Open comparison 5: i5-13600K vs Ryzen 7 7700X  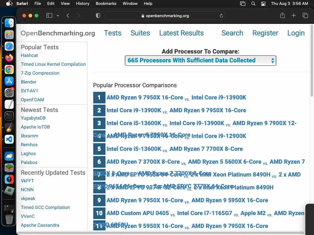pos(174,149)
